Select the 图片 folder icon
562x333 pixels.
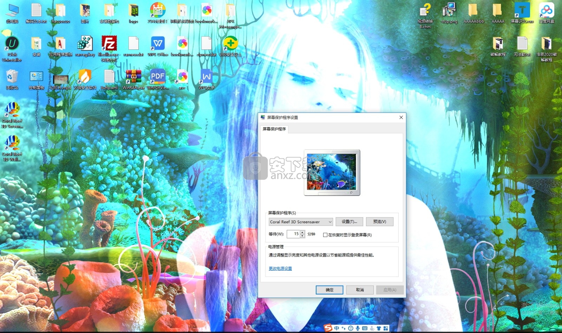point(85,13)
